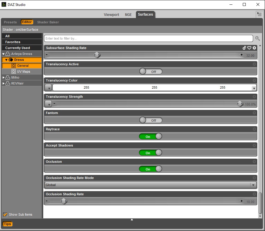Click the Dress surface material icon
265x231 pixels.
(x=11, y=60)
